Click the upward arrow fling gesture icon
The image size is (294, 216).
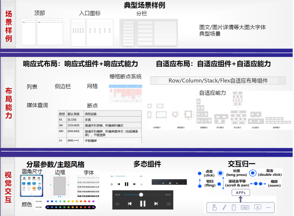pyautogui.click(x=200, y=183)
